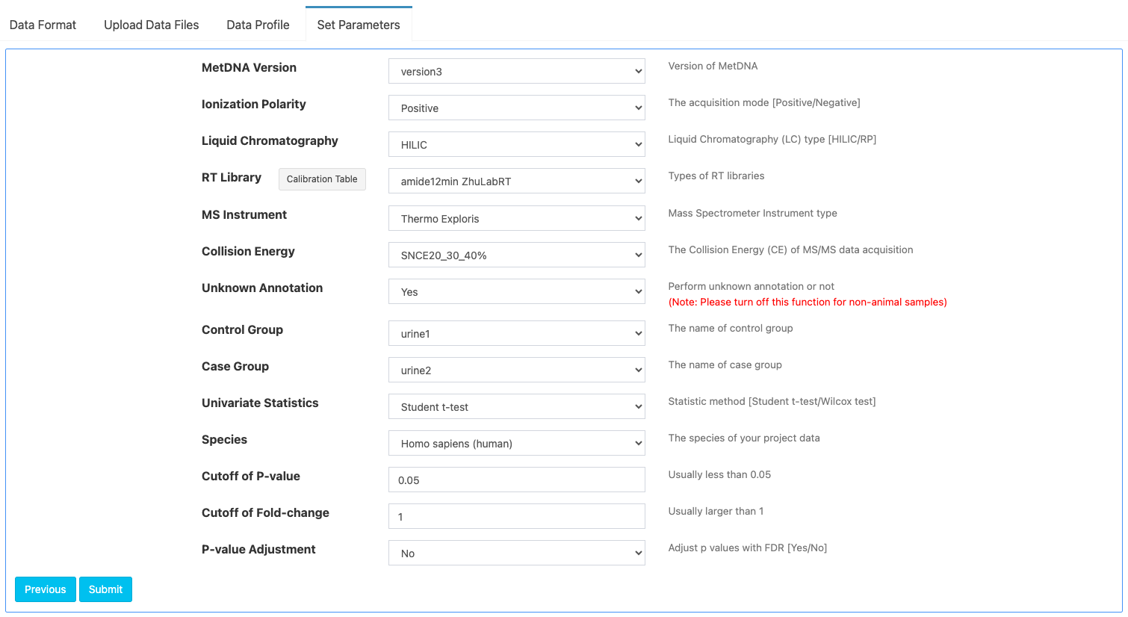Choose an MS Instrument from dropdown
This screenshot has height=617, width=1128.
[516, 219]
